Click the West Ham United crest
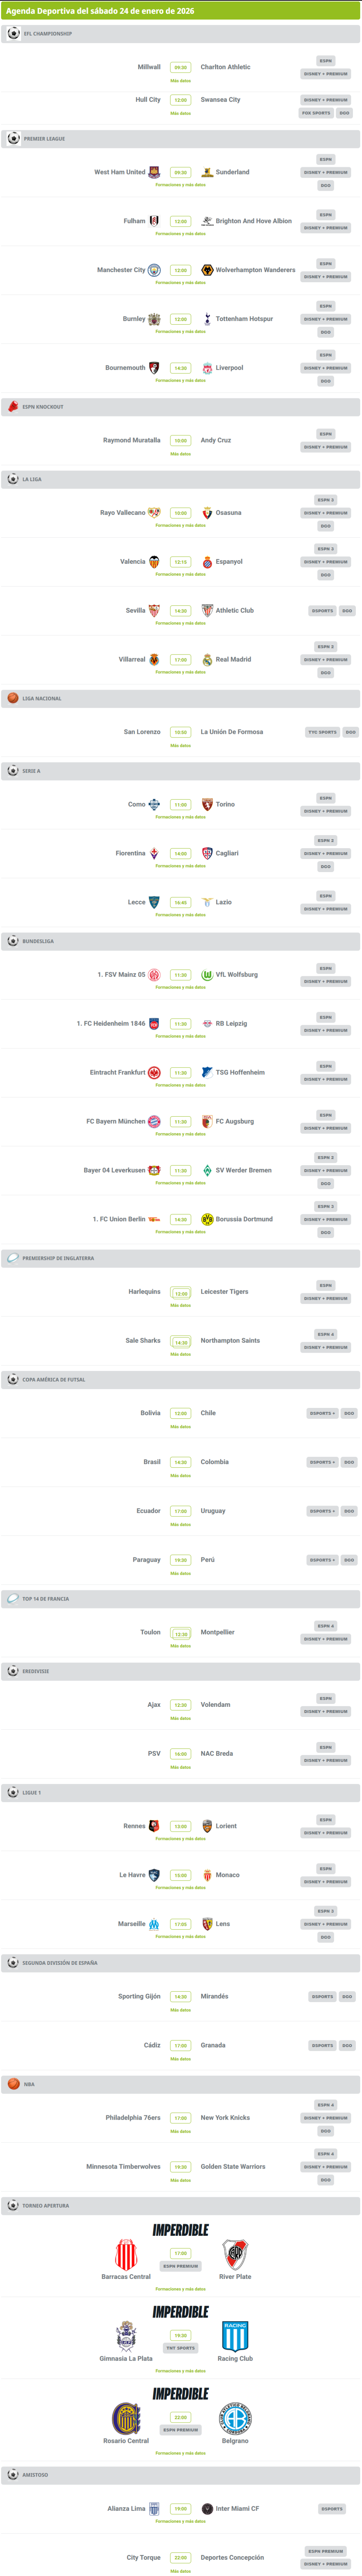362x2576 pixels. point(154,172)
